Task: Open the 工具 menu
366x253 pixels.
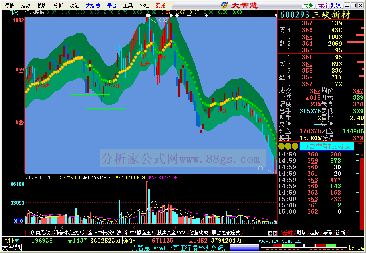Action: click(x=128, y=5)
